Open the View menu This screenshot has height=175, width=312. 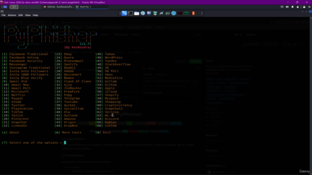point(28,15)
